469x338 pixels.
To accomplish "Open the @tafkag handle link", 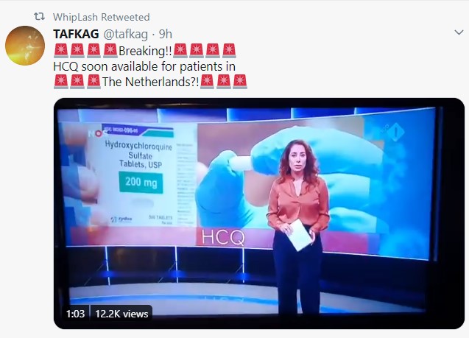I will pyautogui.click(x=126, y=35).
